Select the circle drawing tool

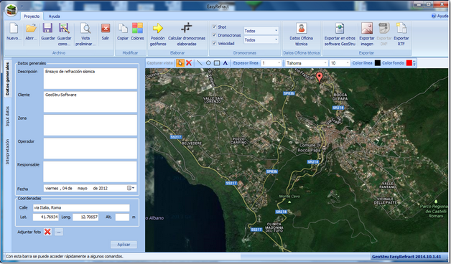(208, 63)
